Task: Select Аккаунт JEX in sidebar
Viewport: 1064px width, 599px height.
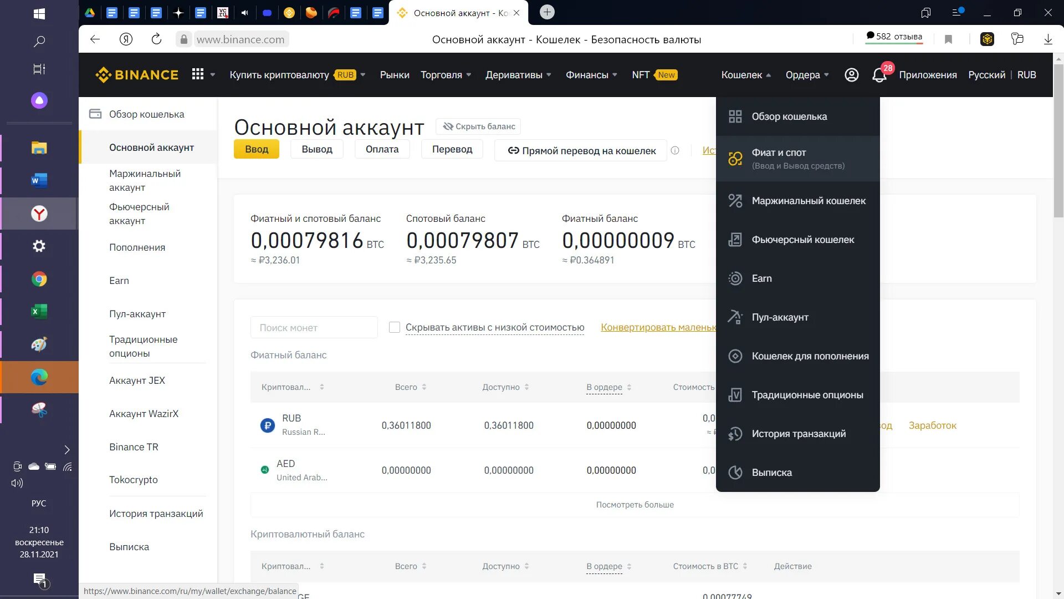Action: [x=137, y=380]
